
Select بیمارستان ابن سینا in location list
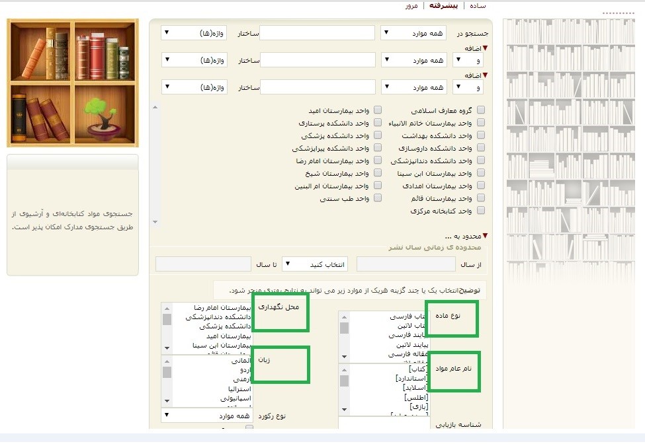coord(222,346)
